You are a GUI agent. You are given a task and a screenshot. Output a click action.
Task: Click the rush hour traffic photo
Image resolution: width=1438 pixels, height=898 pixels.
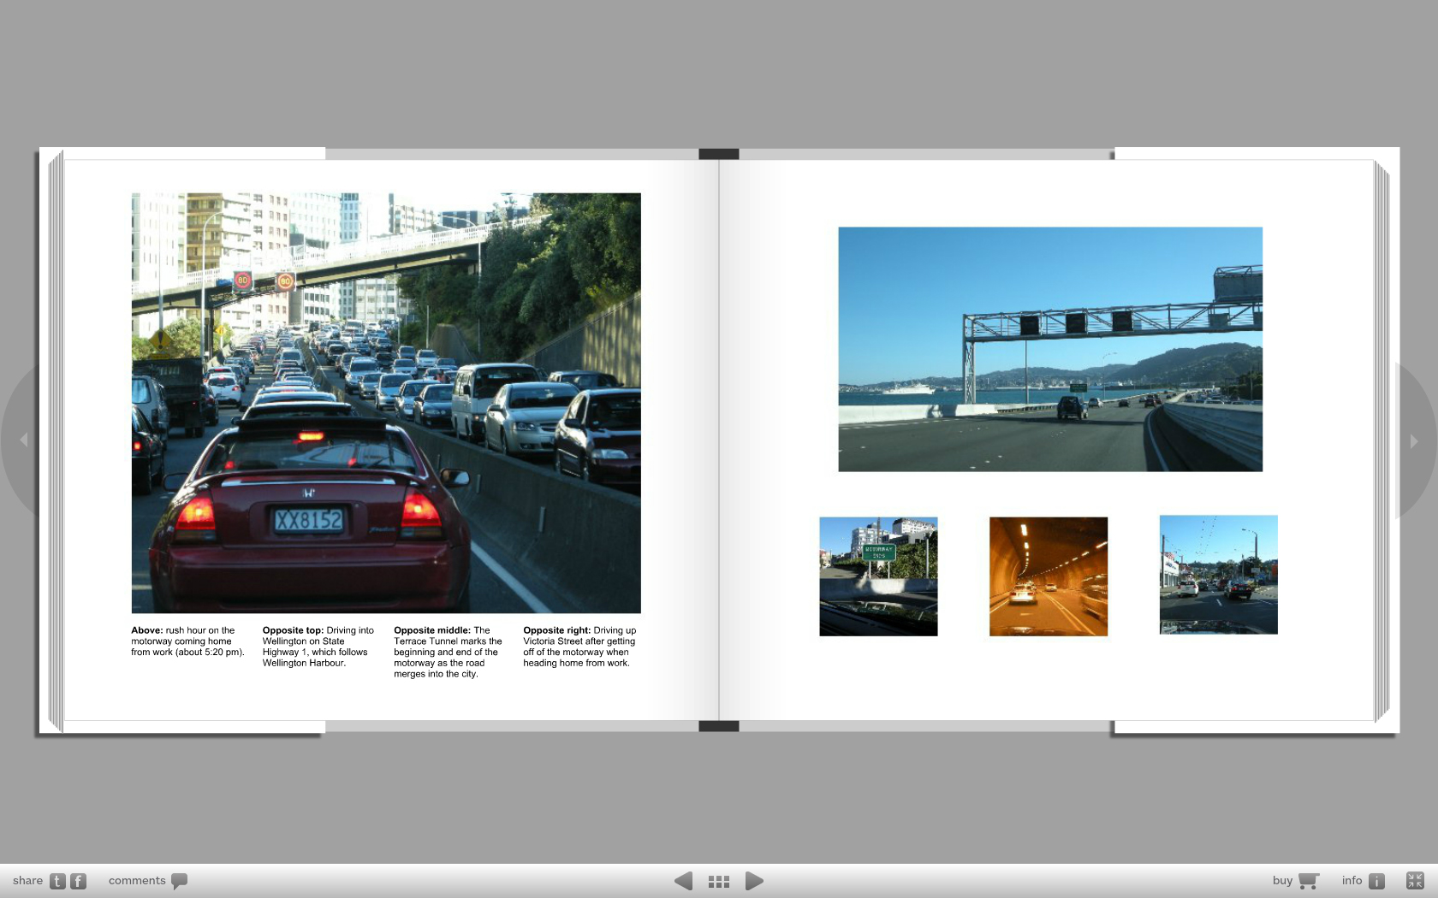386,403
